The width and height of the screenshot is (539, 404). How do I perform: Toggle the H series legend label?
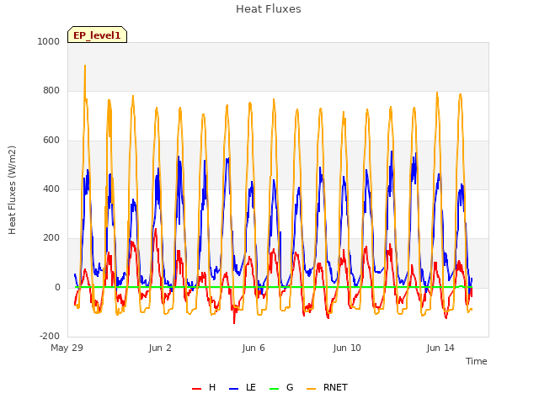(212, 387)
